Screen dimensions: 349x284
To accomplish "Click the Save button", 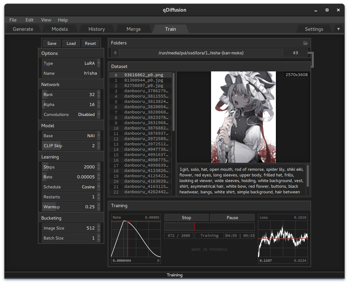I will coord(52,44).
